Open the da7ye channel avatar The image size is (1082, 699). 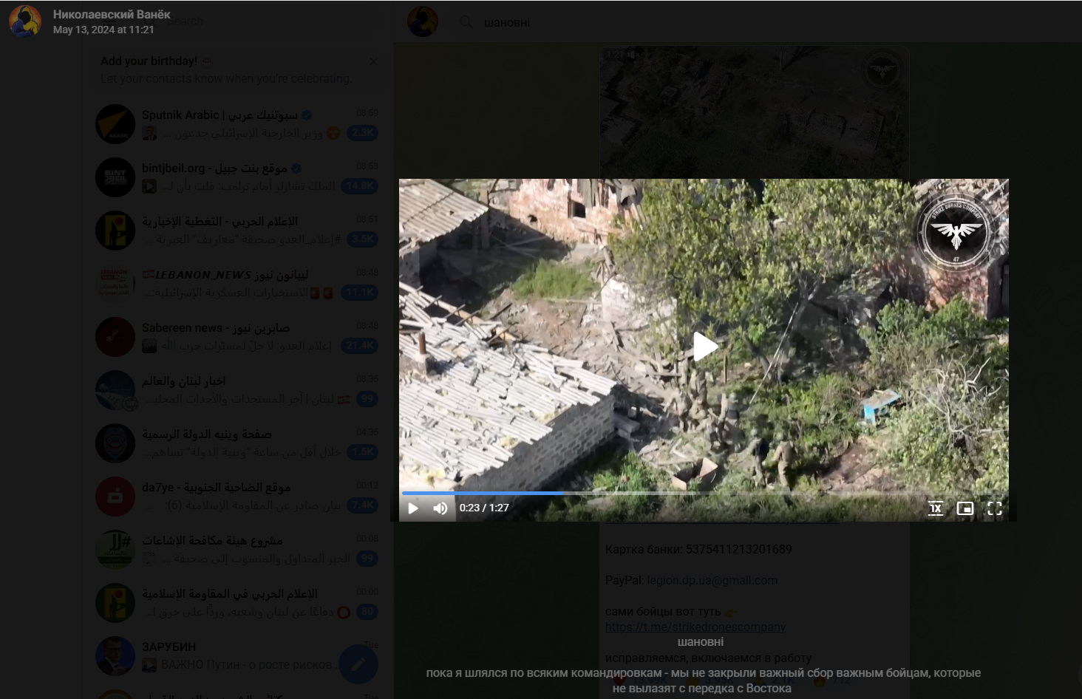[x=115, y=497]
